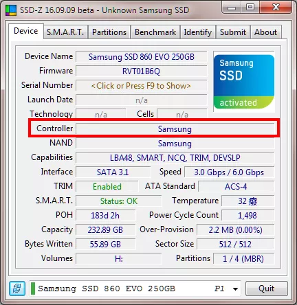
Task: Click the refresh icon at bottom left
Action: [x=17, y=289]
